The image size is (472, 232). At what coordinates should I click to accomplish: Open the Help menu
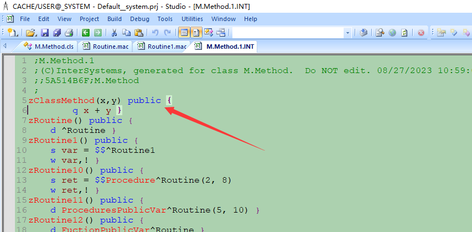[x=251, y=19]
